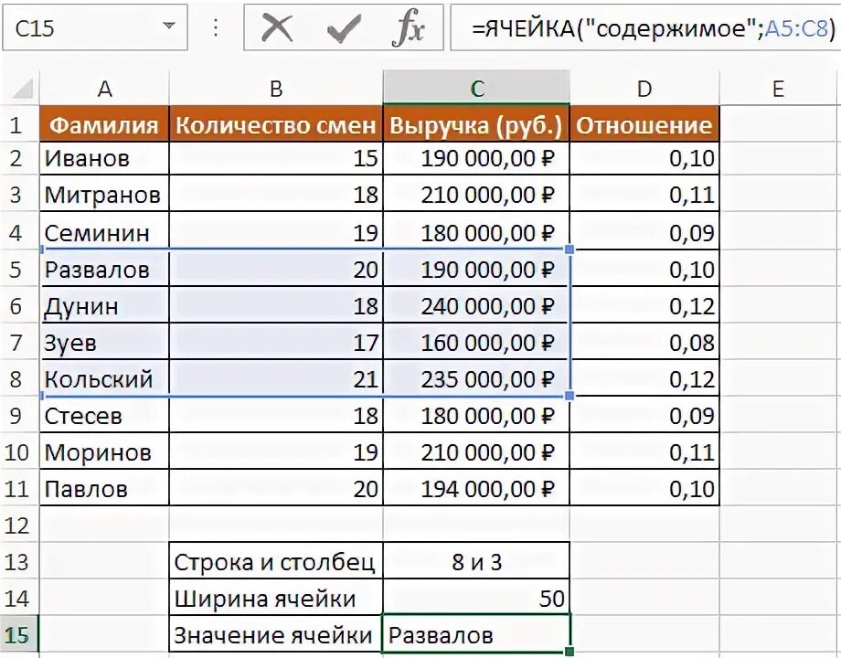Image resolution: width=841 pixels, height=658 pixels.
Task: Select row 1 via its row number
Action: tap(16, 123)
